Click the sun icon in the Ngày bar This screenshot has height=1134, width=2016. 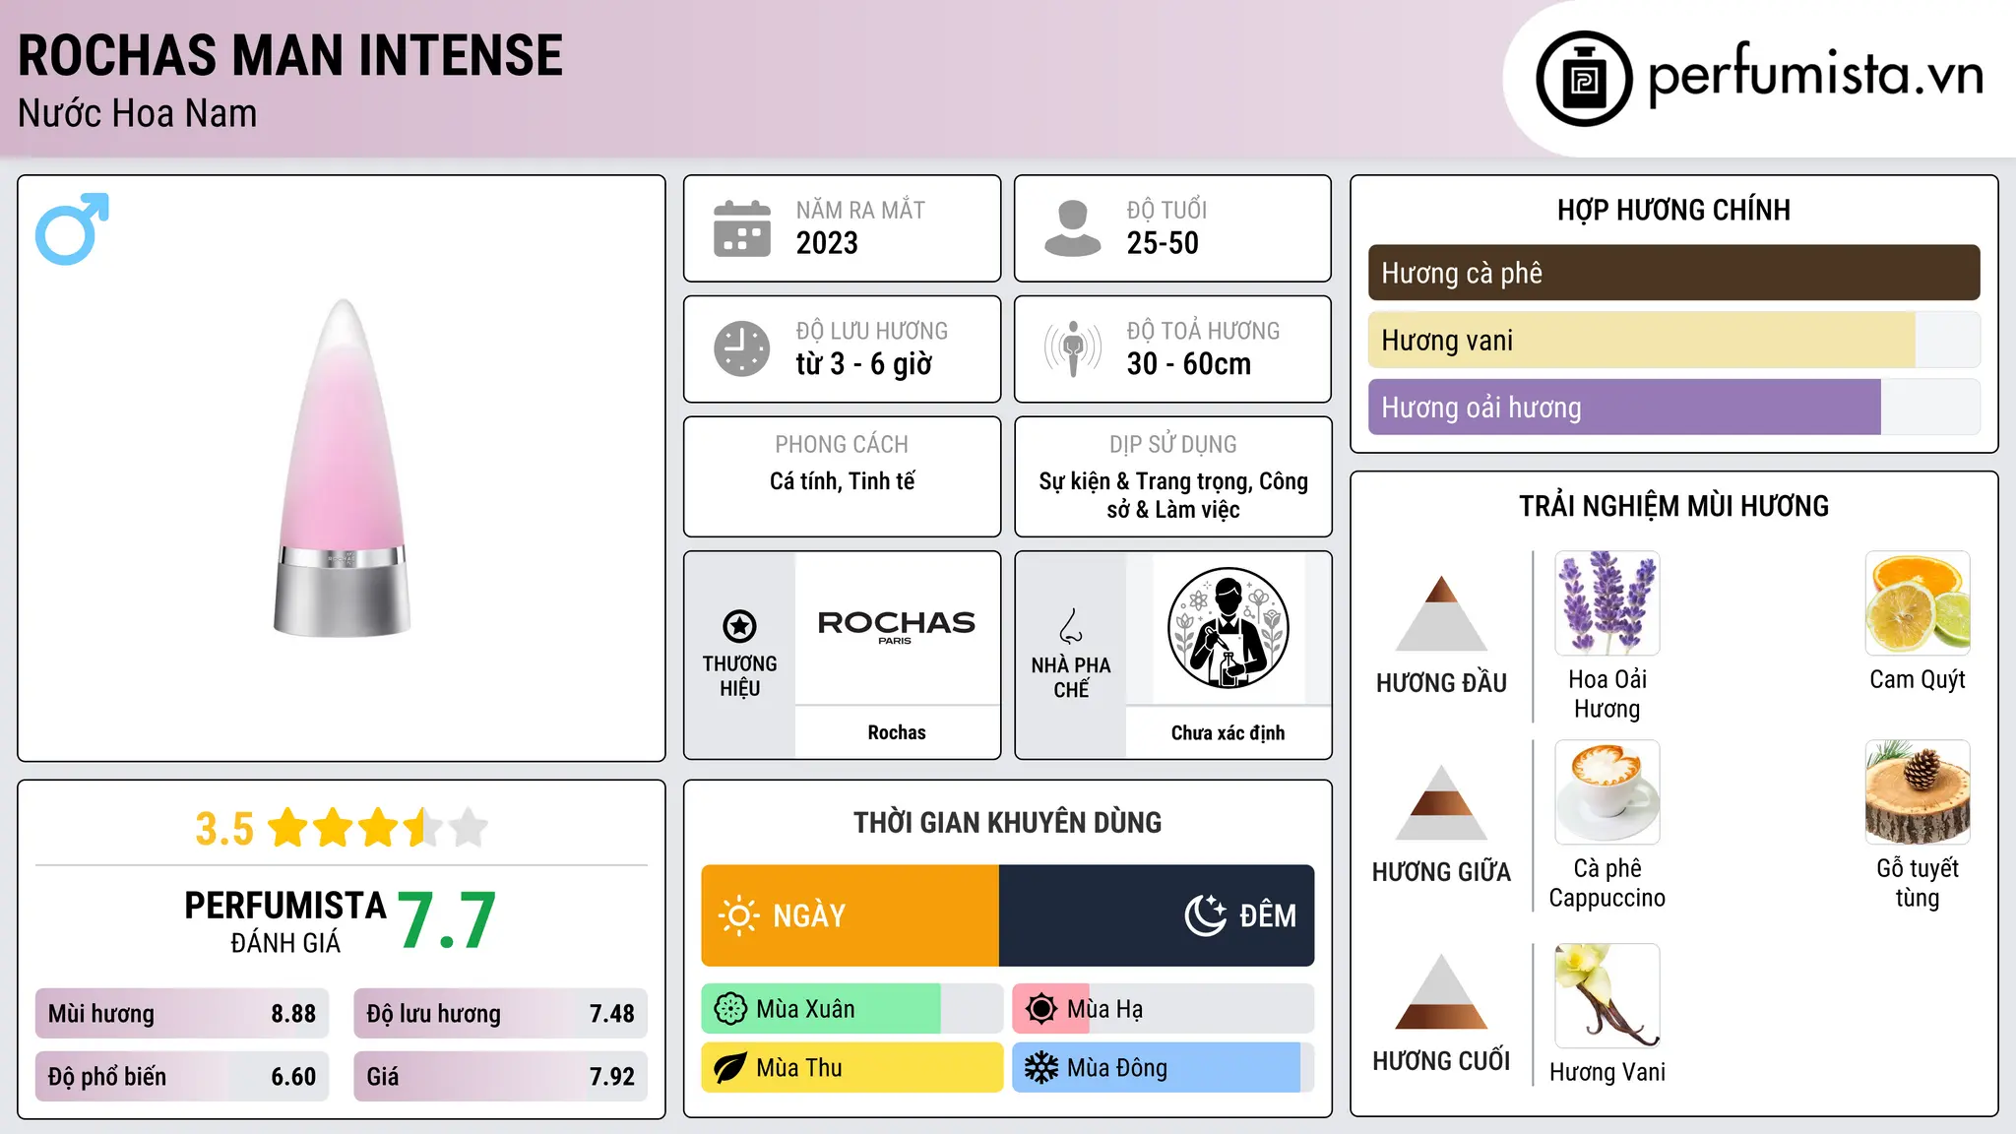738,915
